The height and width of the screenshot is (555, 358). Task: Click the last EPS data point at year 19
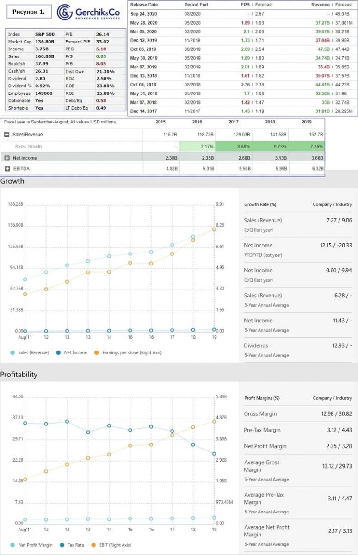pyautogui.click(x=214, y=229)
